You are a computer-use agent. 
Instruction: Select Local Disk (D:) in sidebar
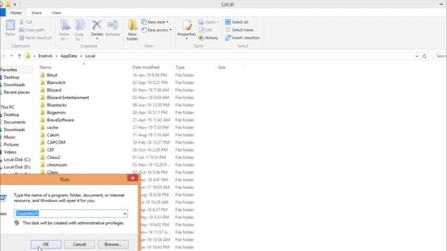[17, 167]
